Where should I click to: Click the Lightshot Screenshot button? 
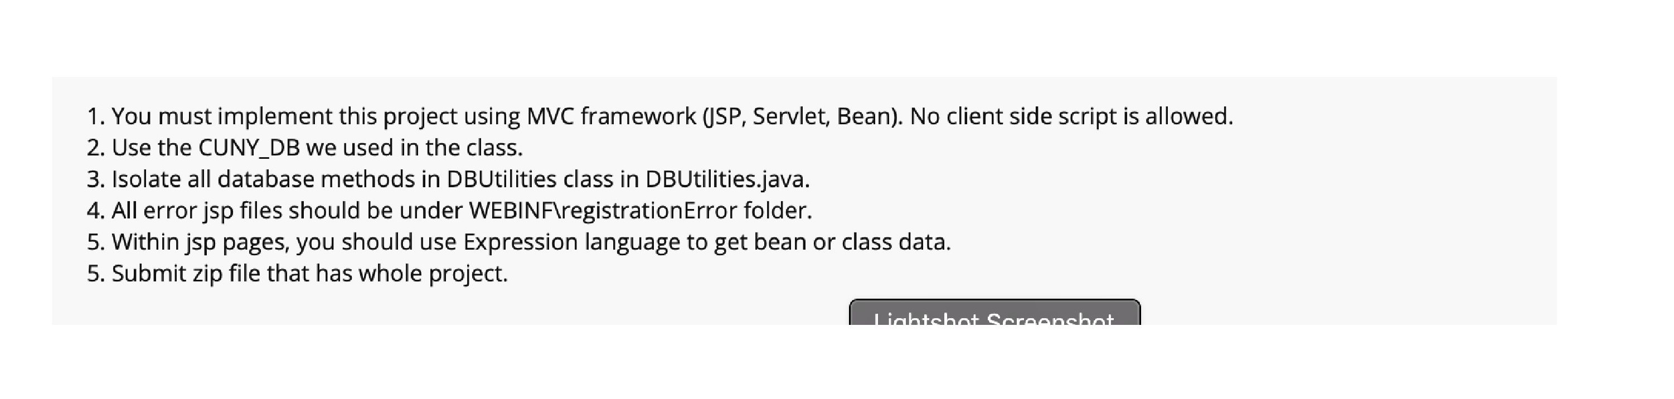pos(994,314)
